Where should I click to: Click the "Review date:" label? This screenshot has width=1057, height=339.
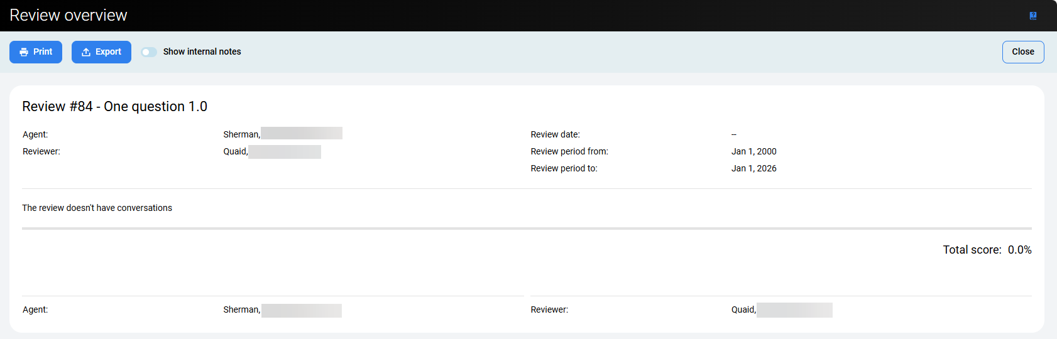coord(555,134)
